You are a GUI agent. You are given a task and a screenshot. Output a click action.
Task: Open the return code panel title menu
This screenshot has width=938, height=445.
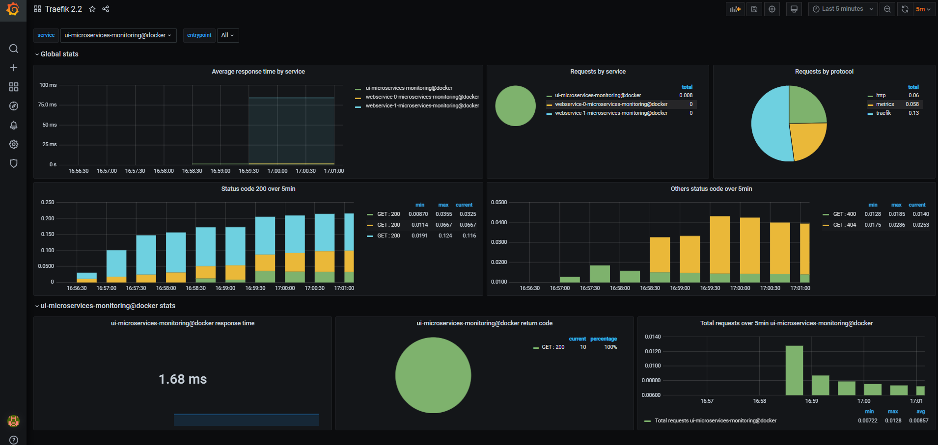[484, 323]
